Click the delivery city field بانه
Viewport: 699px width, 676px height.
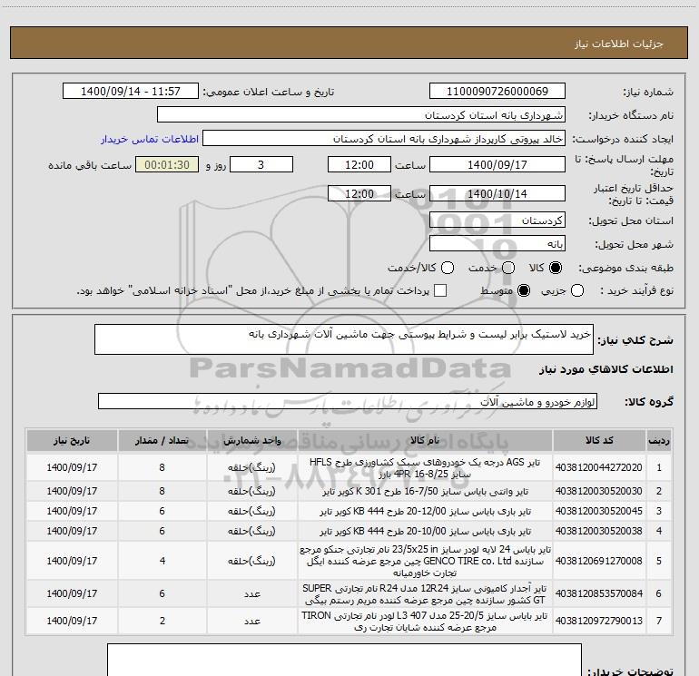coord(497,244)
